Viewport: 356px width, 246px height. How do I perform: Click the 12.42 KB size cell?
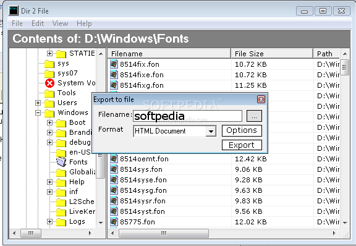251,159
